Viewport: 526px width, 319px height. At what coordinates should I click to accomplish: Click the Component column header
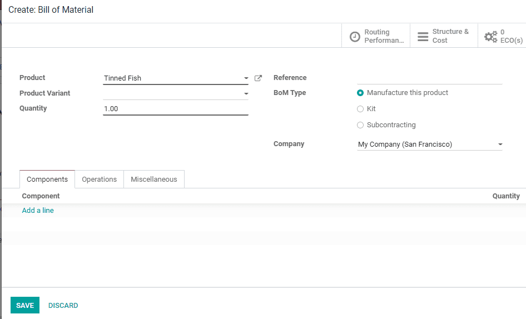[x=41, y=196]
